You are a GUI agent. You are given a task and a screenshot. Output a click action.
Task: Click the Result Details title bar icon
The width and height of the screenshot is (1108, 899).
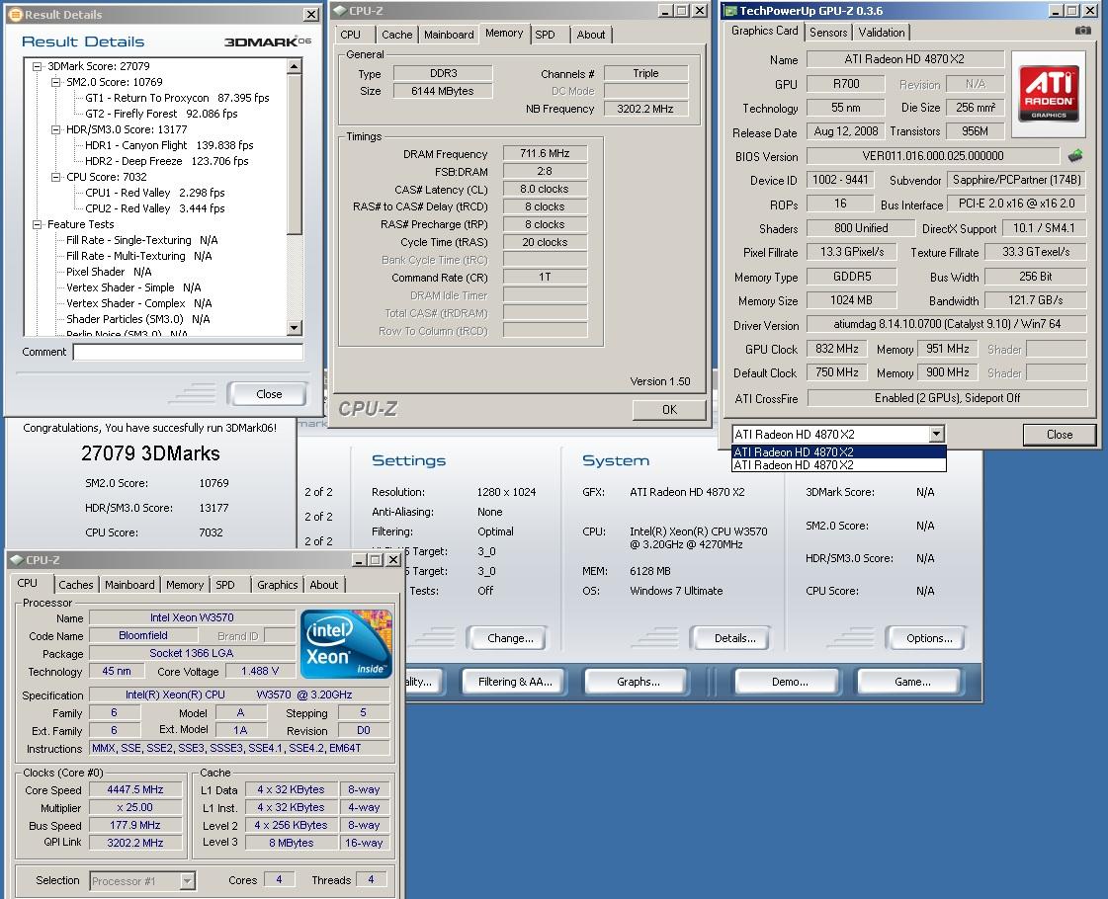(x=15, y=14)
